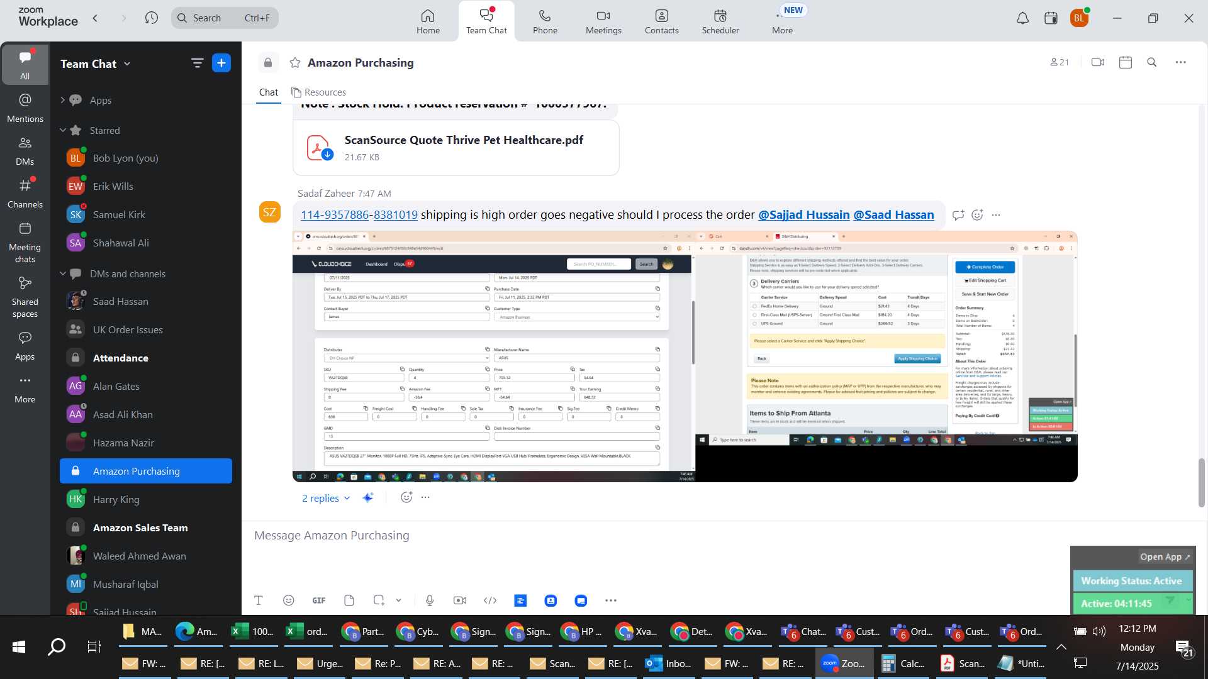Open the Team Chat dropdown header
This screenshot has height=679, width=1208.
click(x=96, y=63)
